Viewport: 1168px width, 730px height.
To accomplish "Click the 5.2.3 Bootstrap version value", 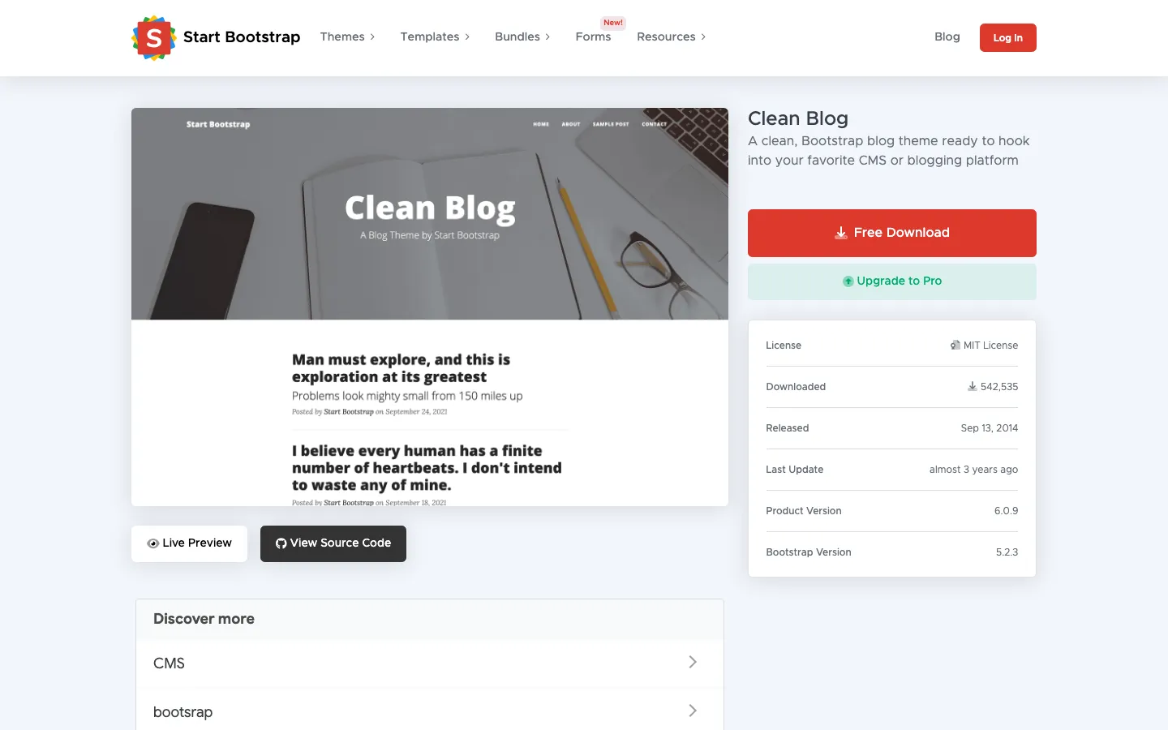I will pyautogui.click(x=1007, y=552).
